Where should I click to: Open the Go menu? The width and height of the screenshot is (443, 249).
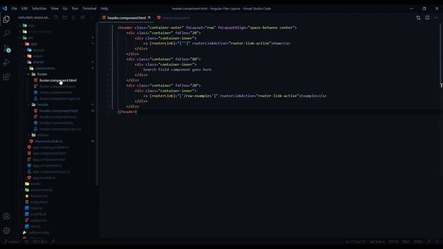(x=65, y=8)
